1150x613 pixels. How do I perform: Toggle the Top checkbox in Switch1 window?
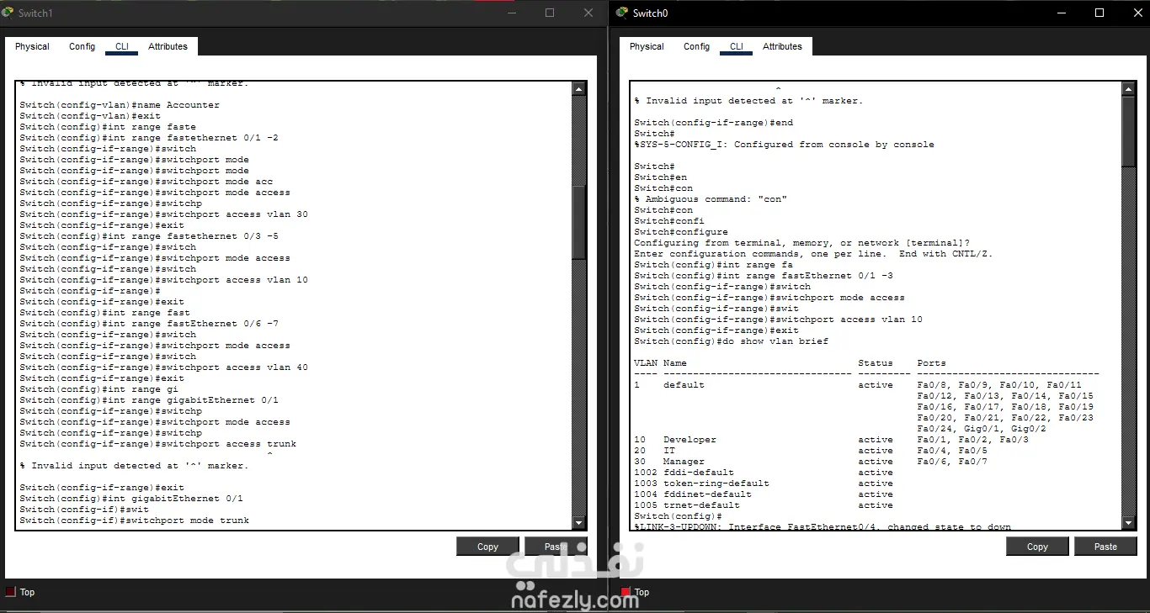[10, 592]
